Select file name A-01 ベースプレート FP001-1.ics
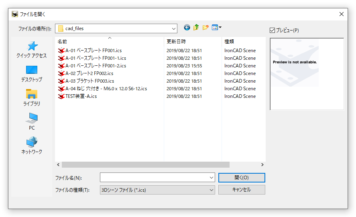 tap(96, 58)
